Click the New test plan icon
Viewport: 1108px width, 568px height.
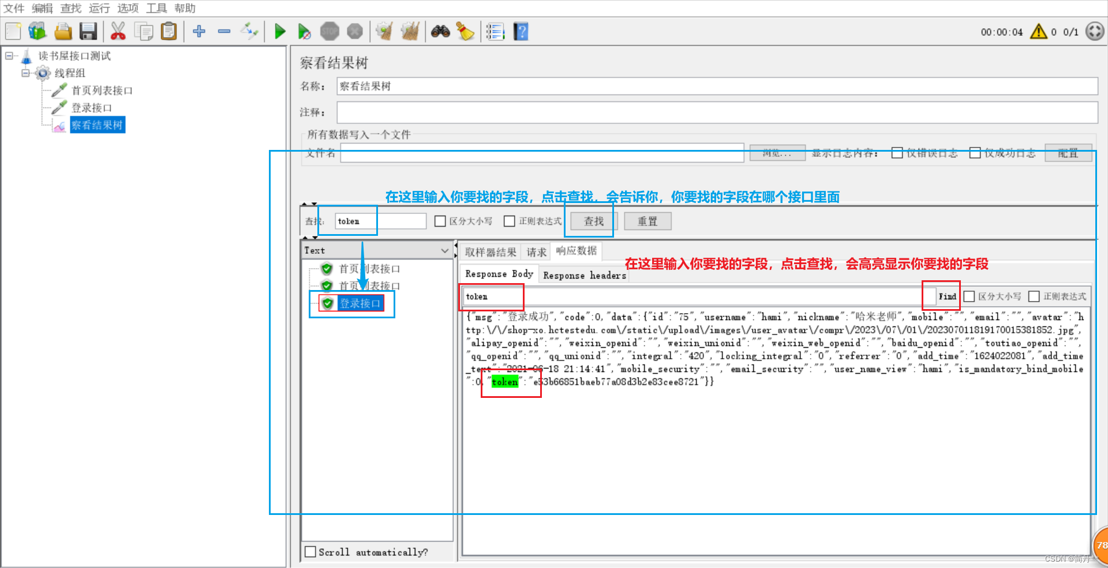pos(13,31)
